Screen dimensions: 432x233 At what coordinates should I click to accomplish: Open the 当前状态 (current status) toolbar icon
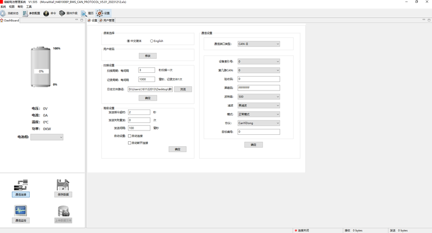tap(3, 13)
